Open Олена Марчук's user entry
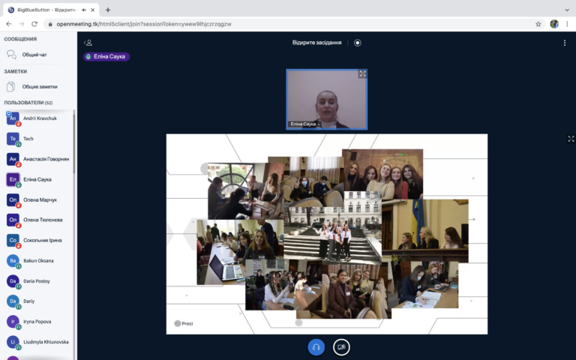 [x=40, y=199]
